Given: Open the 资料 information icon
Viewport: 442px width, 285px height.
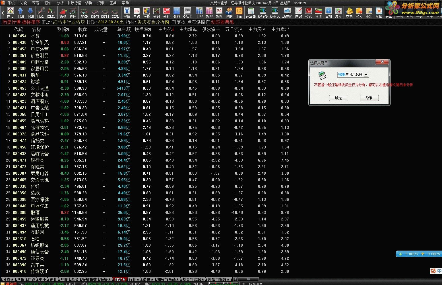Looking at the screenshot, I should [177, 13].
